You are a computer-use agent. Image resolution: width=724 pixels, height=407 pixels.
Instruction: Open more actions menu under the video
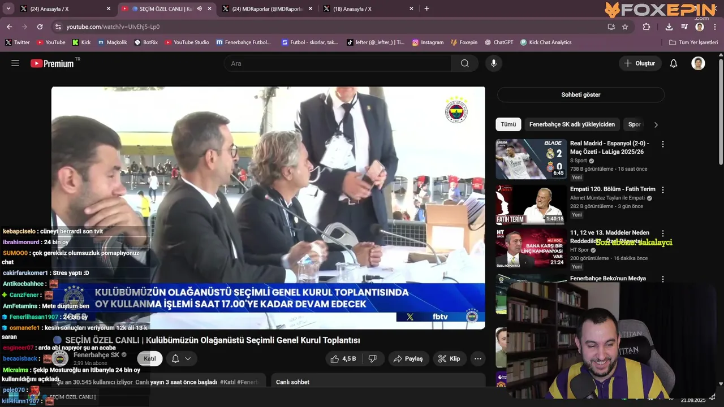click(478, 358)
